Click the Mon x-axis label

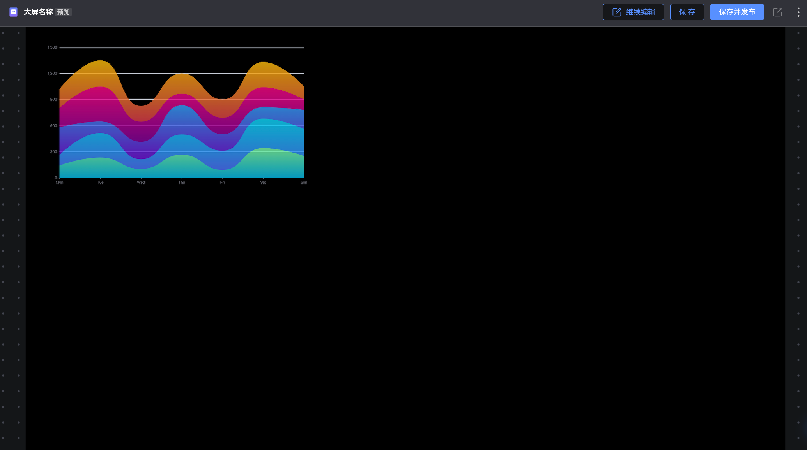coord(59,182)
